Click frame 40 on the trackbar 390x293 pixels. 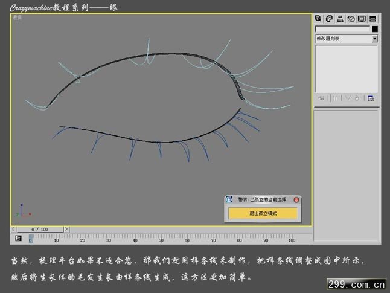[x=135, y=240]
